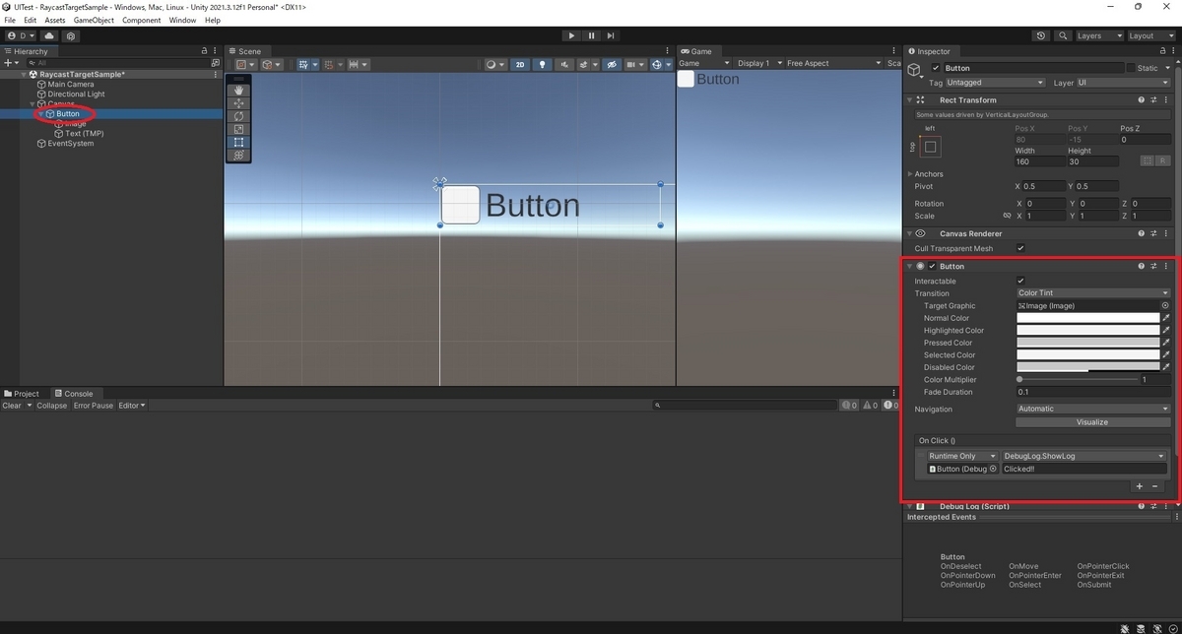Image resolution: width=1182 pixels, height=634 pixels.
Task: Select the Move tool in Scene overlay
Action: (x=238, y=102)
